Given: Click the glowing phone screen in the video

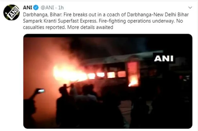Looking at the screenshot, I should pos(41,91).
